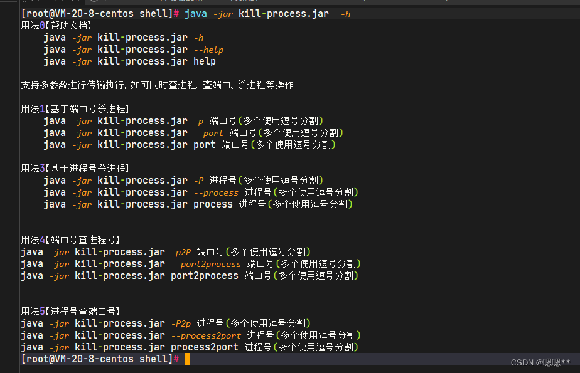Click the usage line with --port option

(x=193, y=132)
